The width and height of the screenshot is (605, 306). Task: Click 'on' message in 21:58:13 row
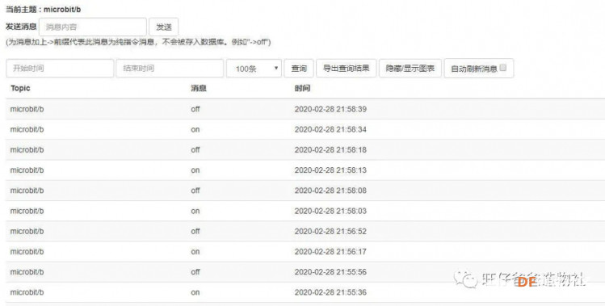tap(195, 170)
